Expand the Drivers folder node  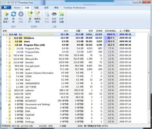tap(7, 55)
